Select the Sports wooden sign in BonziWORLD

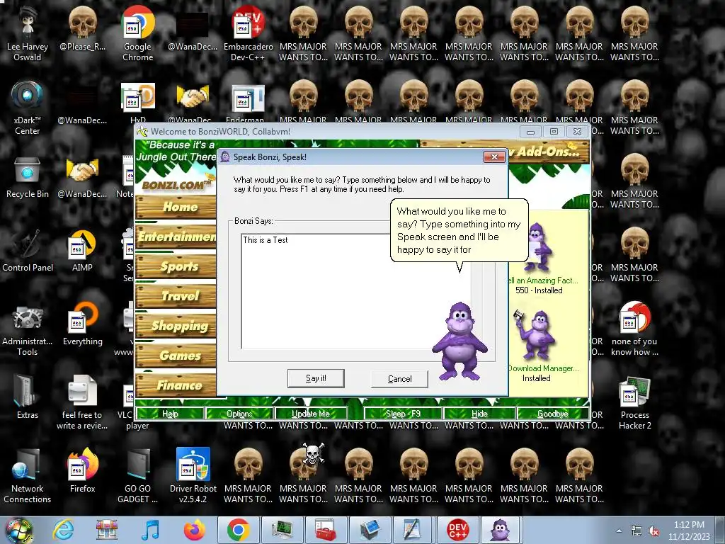pyautogui.click(x=176, y=266)
